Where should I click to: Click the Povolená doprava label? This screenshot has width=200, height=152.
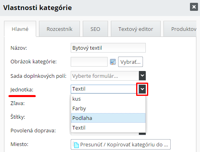pyautogui.click(x=33, y=131)
